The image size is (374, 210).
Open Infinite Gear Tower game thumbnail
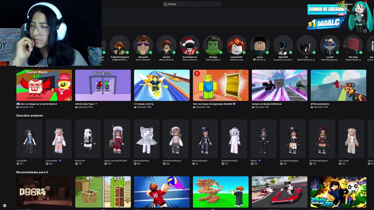point(103,85)
